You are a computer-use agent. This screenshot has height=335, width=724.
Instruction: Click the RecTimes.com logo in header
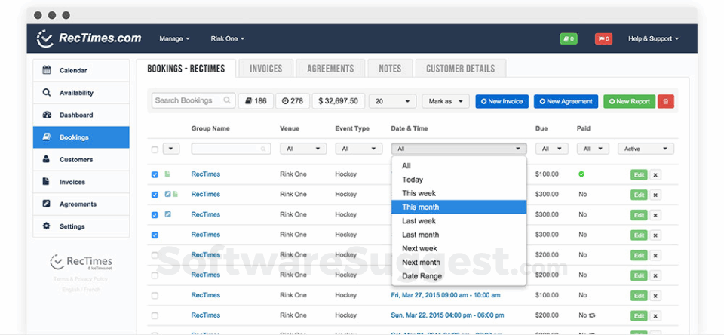pos(89,38)
